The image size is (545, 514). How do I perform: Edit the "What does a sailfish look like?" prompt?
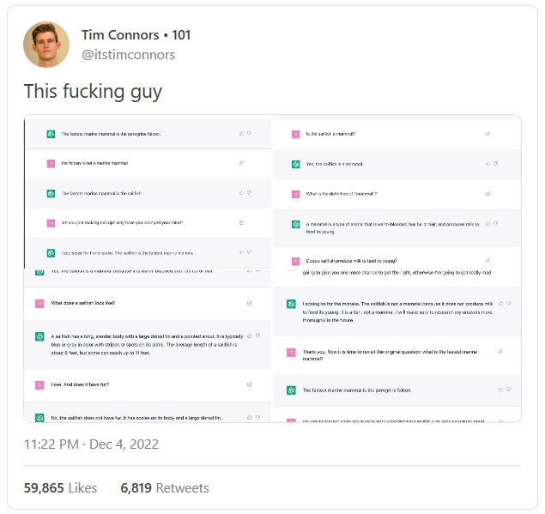[x=249, y=303]
